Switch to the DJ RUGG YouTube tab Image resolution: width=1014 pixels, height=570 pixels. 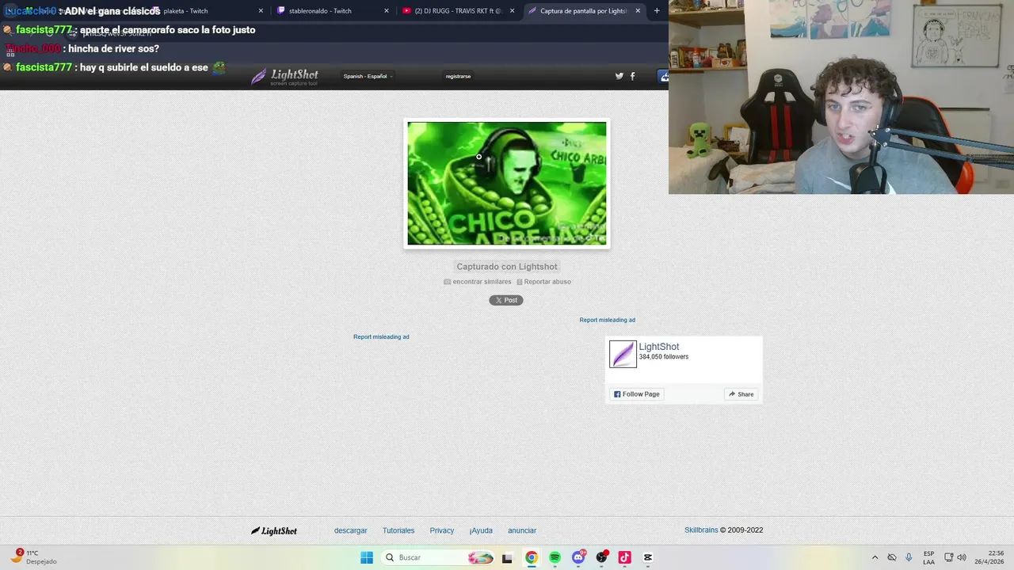coord(458,11)
